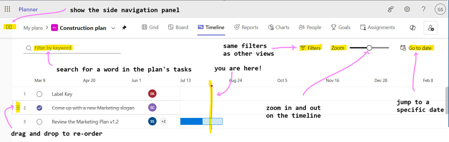449x142 pixels.
Task: Click the pin plan icon
Action: (124, 28)
